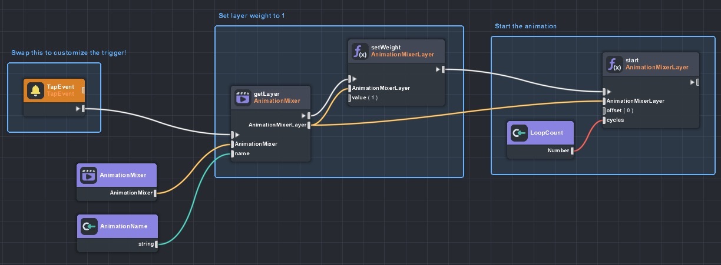Click the TapEvent bell icon
Image resolution: width=721 pixels, height=265 pixels.
[x=35, y=90]
